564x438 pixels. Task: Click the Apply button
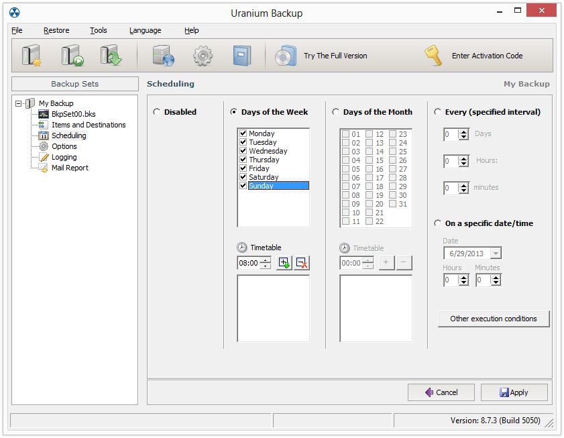click(x=514, y=392)
